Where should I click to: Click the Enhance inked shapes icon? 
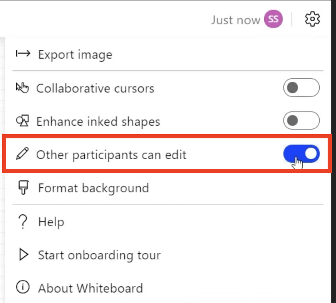click(22, 121)
